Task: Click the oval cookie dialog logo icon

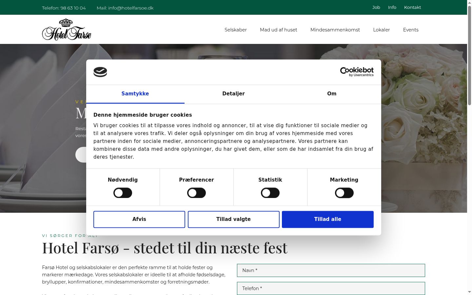Action: (x=100, y=72)
